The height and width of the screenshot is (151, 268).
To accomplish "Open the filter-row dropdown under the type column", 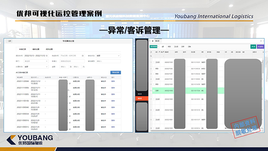I will point(206,56).
